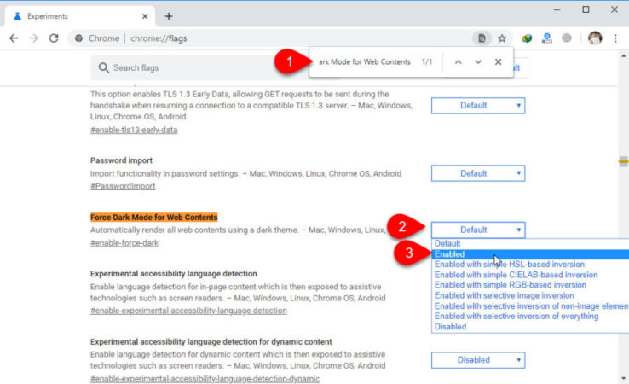The height and width of the screenshot is (384, 629).
Task: Close the Experiments tab
Action: pyautogui.click(x=145, y=16)
